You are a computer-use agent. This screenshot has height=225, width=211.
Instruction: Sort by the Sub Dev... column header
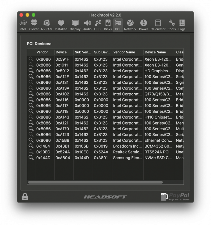102,52
